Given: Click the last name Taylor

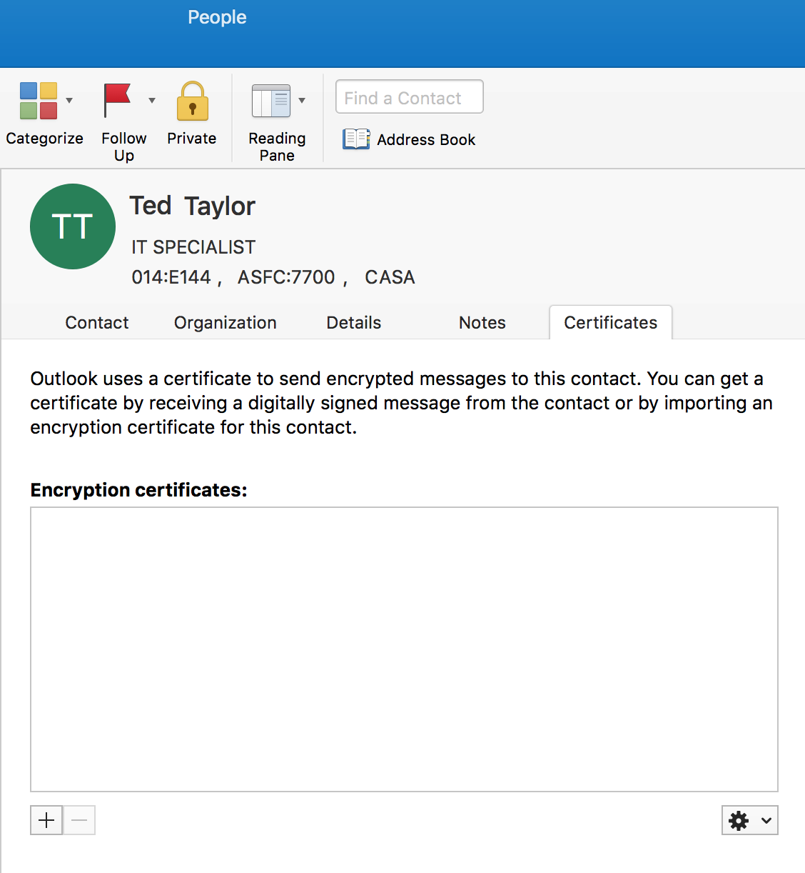Looking at the screenshot, I should (x=220, y=206).
